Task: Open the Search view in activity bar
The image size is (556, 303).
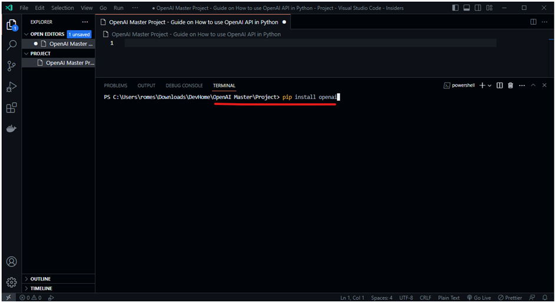Action: [x=11, y=45]
